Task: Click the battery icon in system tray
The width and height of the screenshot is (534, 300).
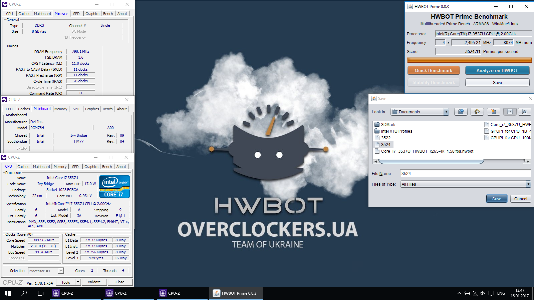Action: point(467,293)
